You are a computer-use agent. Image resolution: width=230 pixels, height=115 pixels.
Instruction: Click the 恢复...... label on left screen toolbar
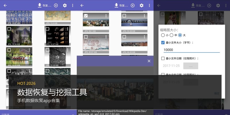coord(47,5)
